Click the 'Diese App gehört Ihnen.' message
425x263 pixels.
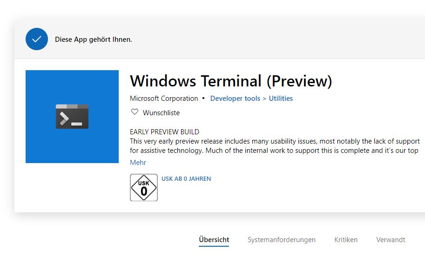(x=93, y=39)
